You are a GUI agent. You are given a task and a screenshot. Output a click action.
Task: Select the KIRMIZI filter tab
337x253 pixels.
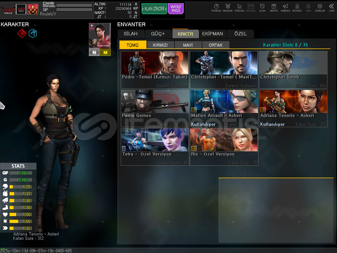point(160,45)
